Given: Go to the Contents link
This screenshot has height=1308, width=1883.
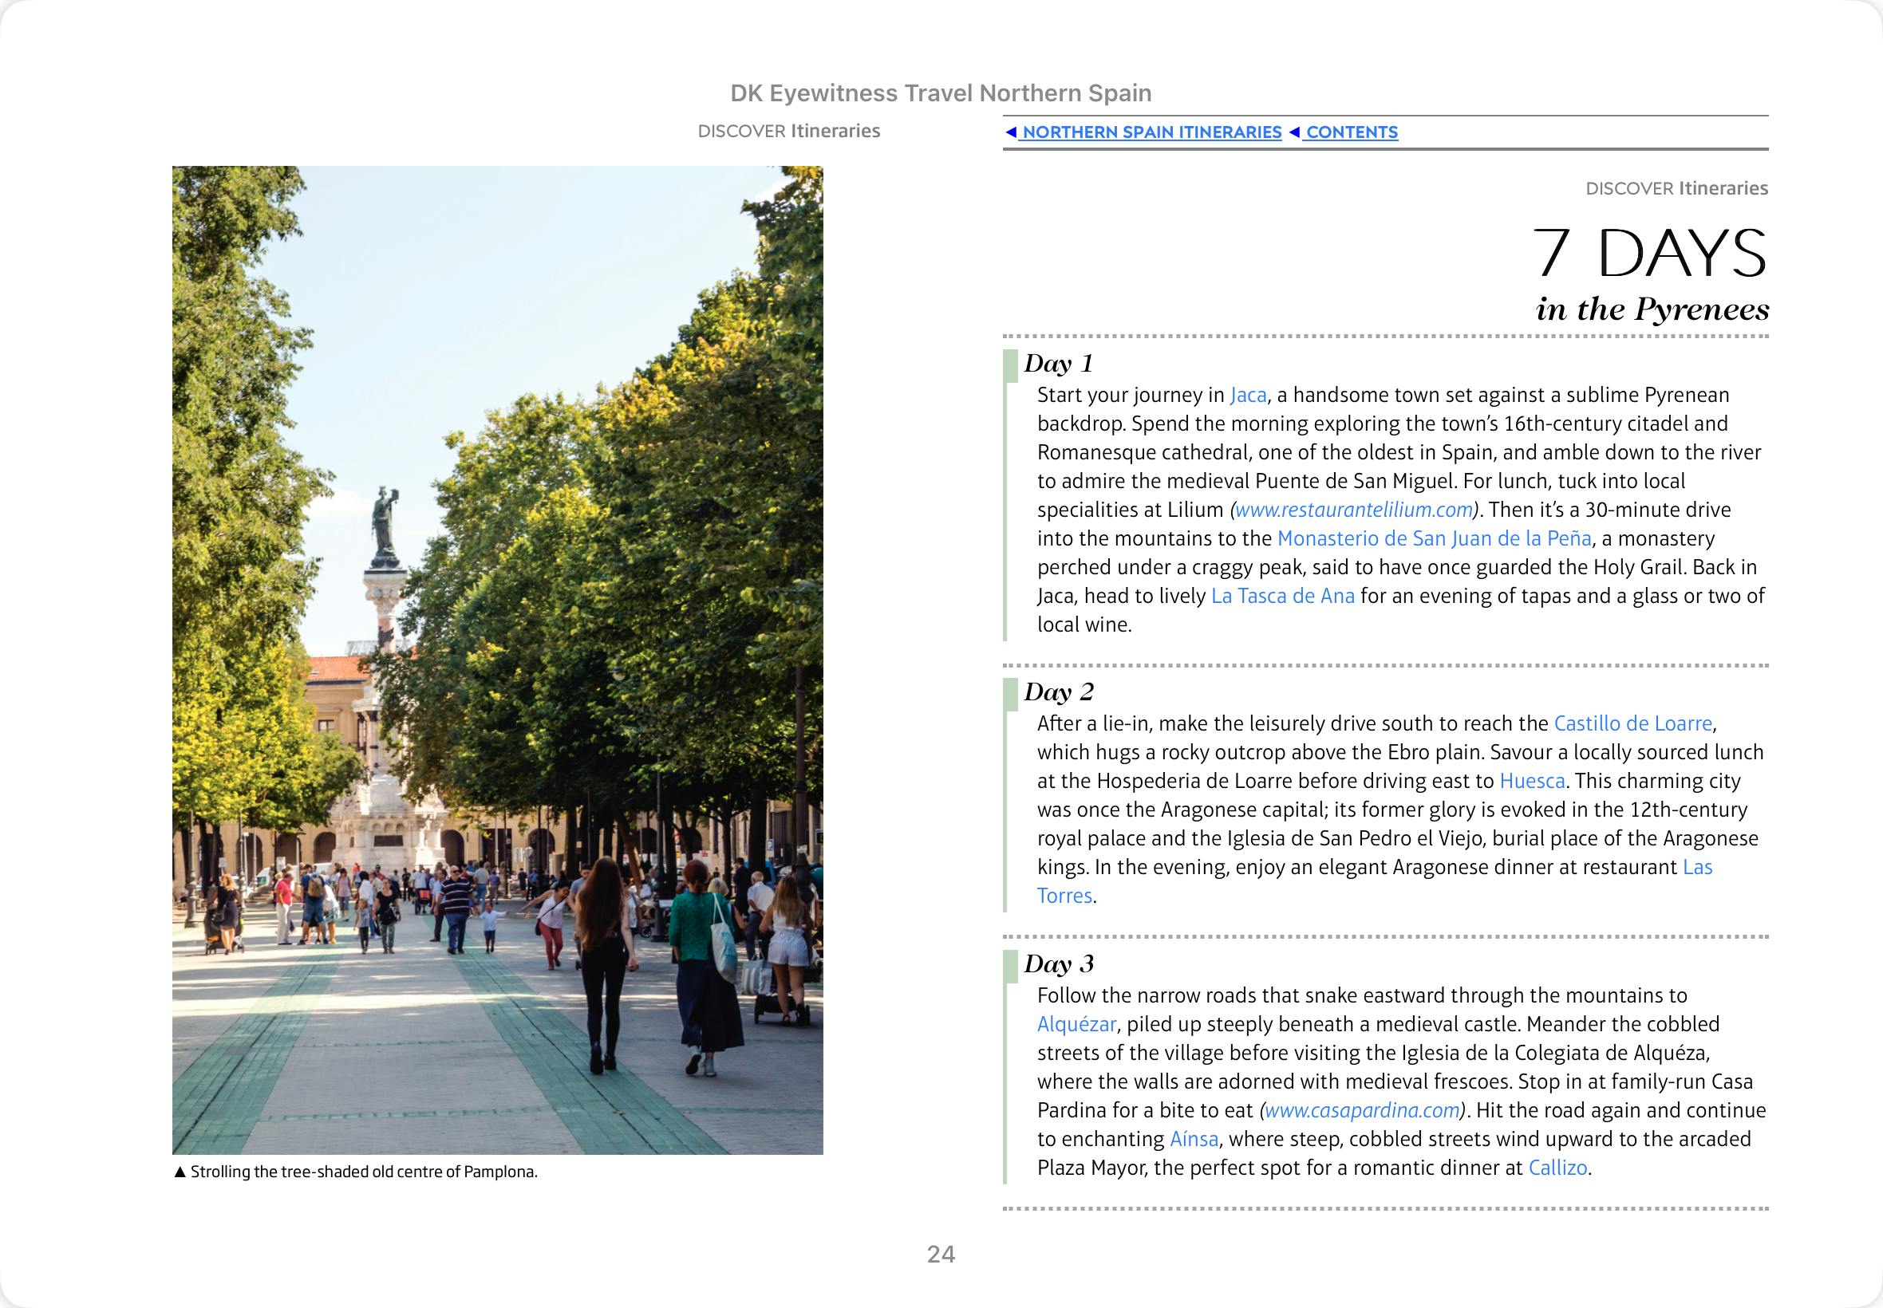Looking at the screenshot, I should click(x=1351, y=132).
